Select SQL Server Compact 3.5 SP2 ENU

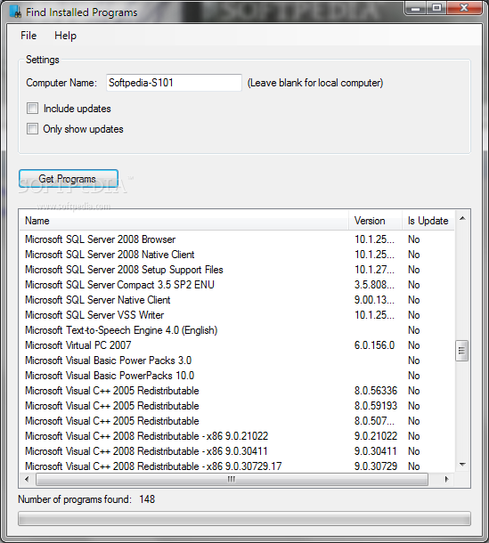click(x=237, y=285)
